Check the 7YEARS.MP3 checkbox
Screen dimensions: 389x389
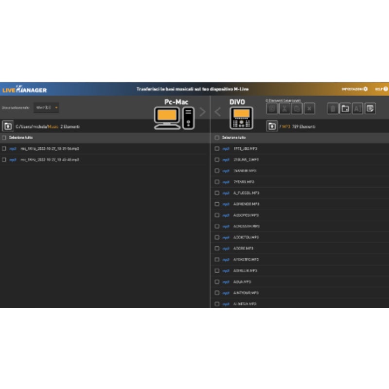(x=217, y=182)
